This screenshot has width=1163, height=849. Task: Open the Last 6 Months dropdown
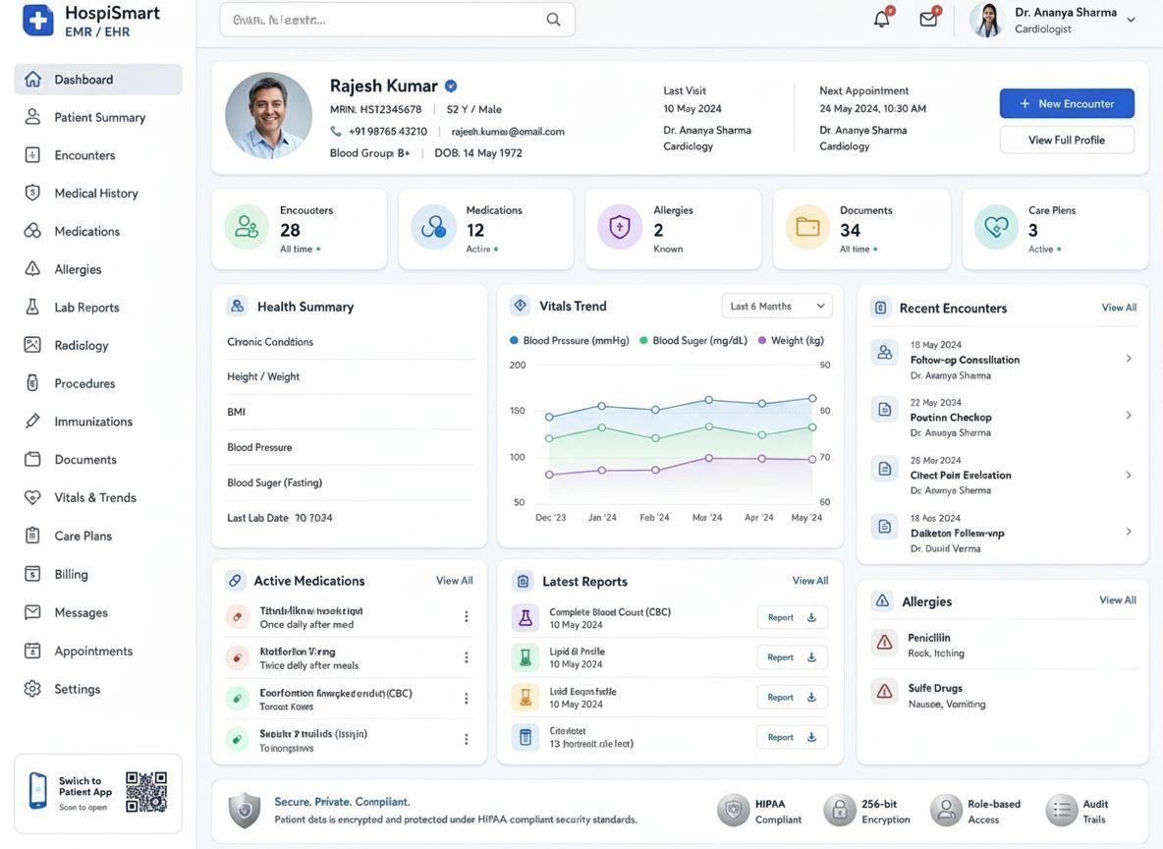coord(777,306)
